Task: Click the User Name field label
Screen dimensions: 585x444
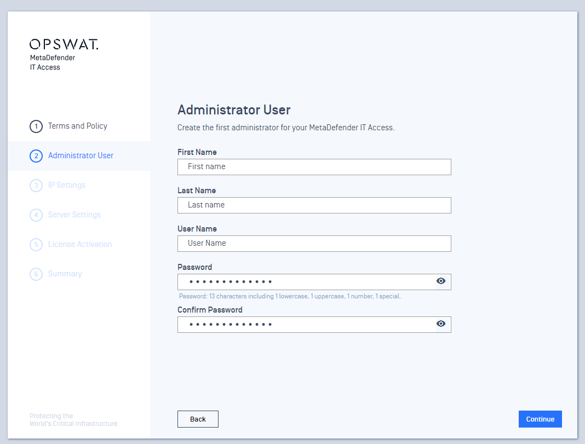Action: pyautogui.click(x=197, y=229)
